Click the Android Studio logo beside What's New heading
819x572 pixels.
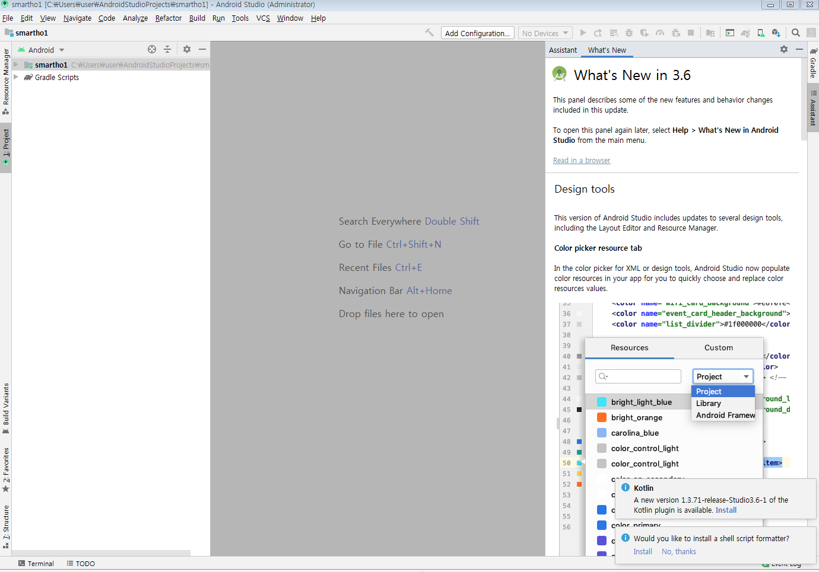(x=559, y=74)
